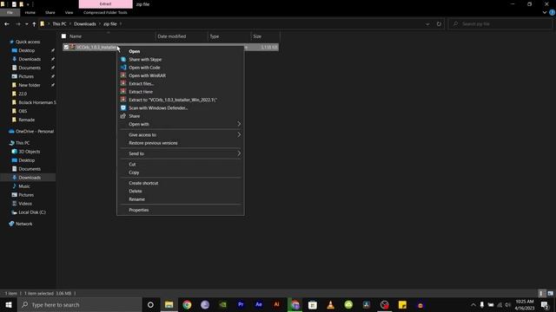Open Local Disk (C:) in sidebar
Screen dimensions: 556x312
click(32, 212)
